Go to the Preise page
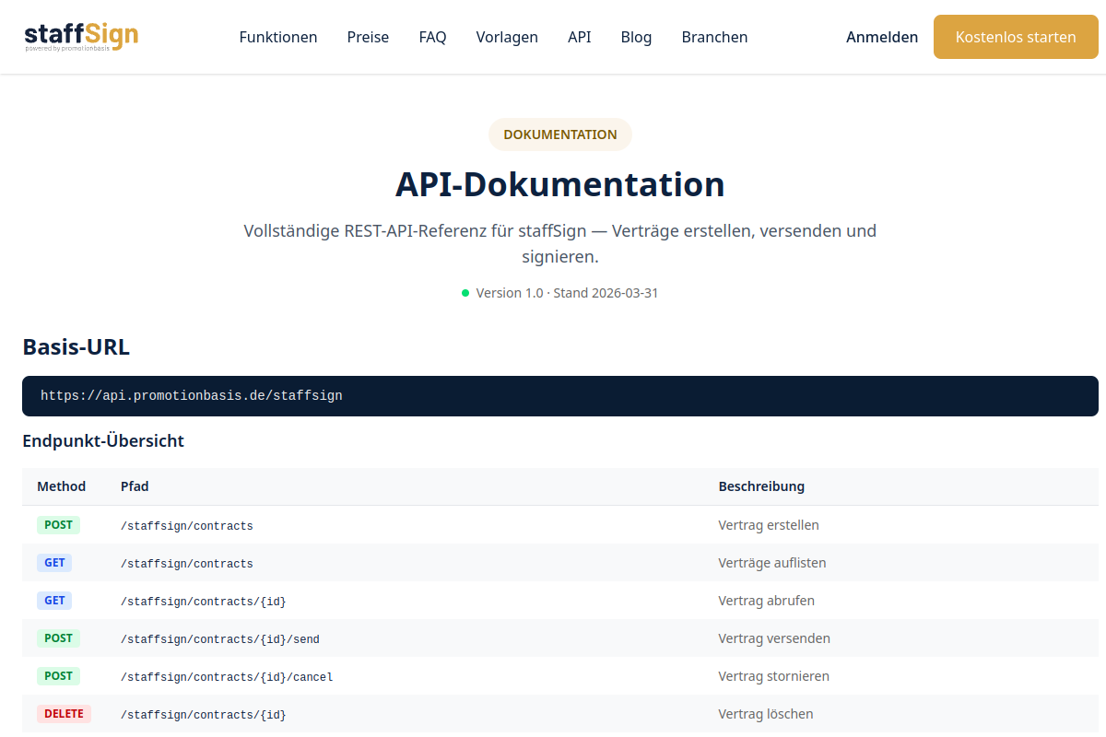This screenshot has height=737, width=1106. pos(368,37)
